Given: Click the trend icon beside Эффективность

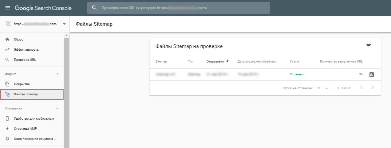Looking at the screenshot, I should [x=7, y=50].
